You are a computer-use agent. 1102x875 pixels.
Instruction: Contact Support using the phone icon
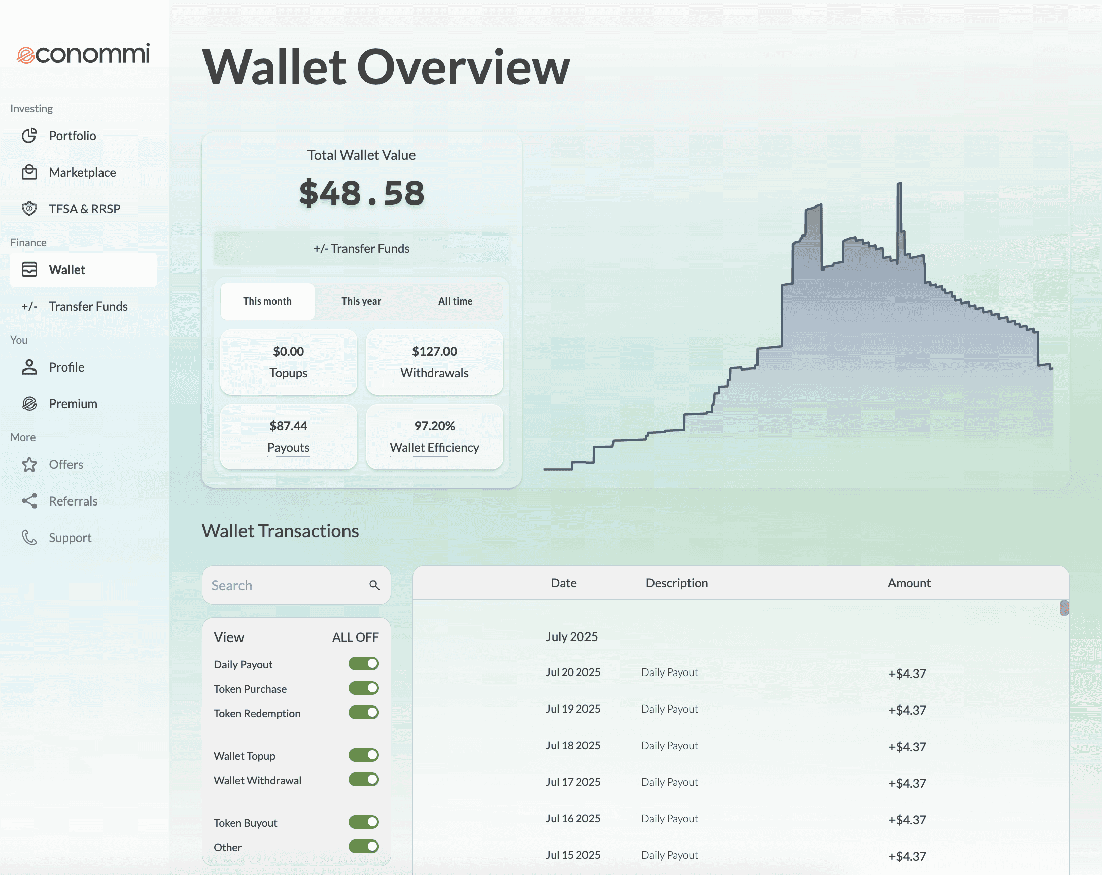29,537
